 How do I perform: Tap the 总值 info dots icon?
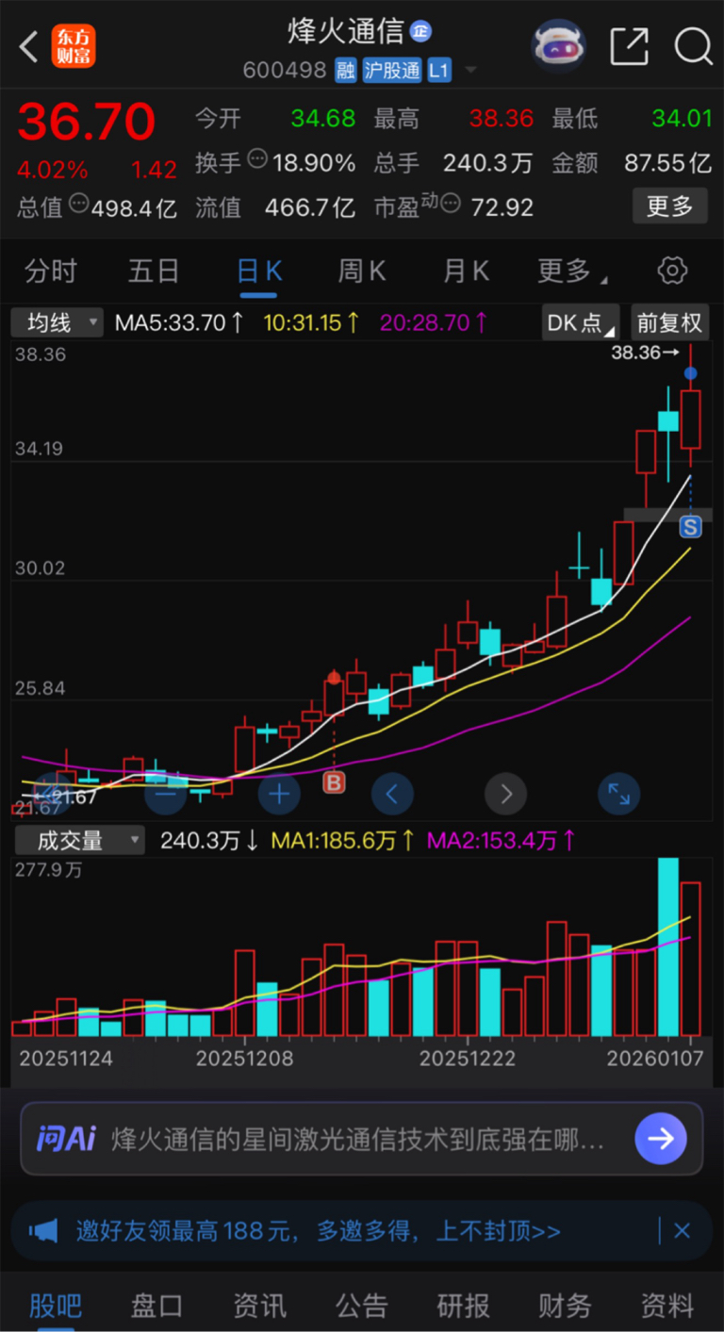(x=80, y=203)
